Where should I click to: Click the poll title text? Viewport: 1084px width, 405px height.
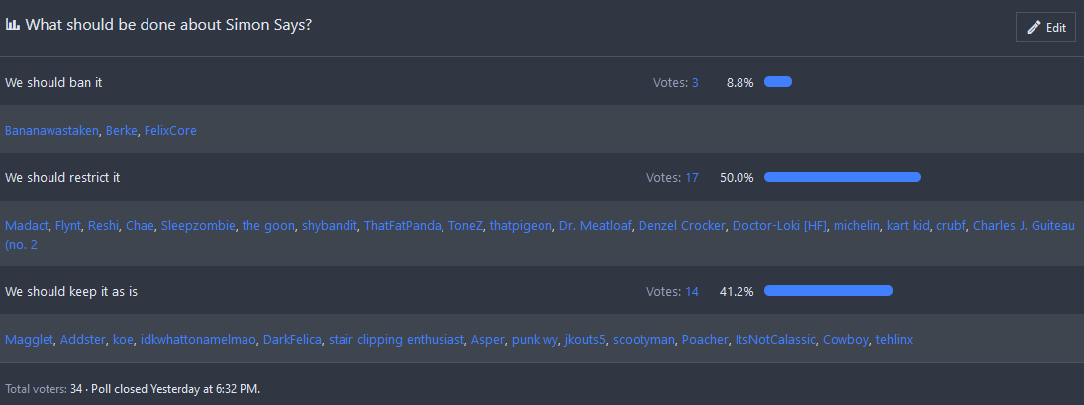[x=168, y=25]
